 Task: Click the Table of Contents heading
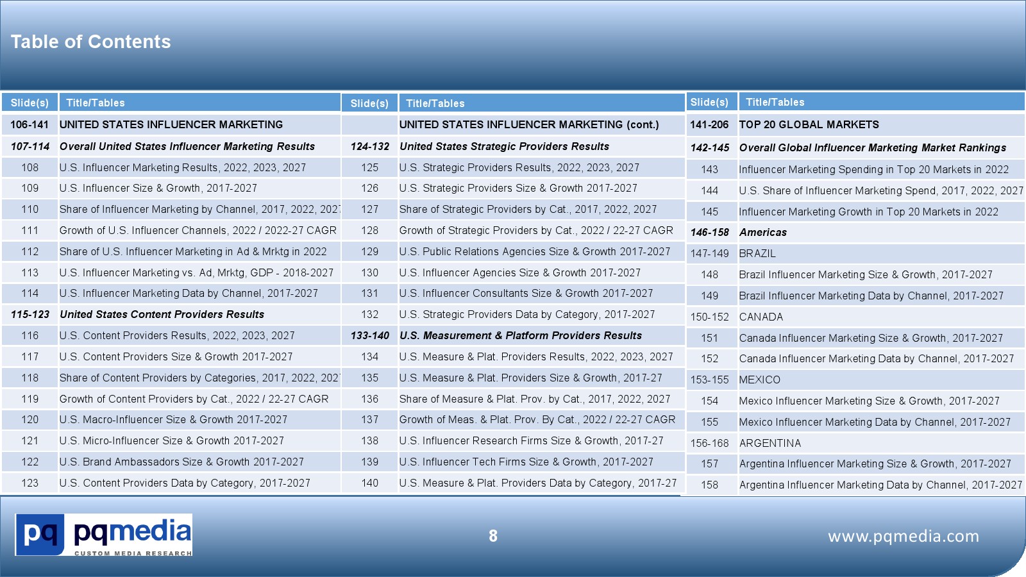click(x=91, y=42)
